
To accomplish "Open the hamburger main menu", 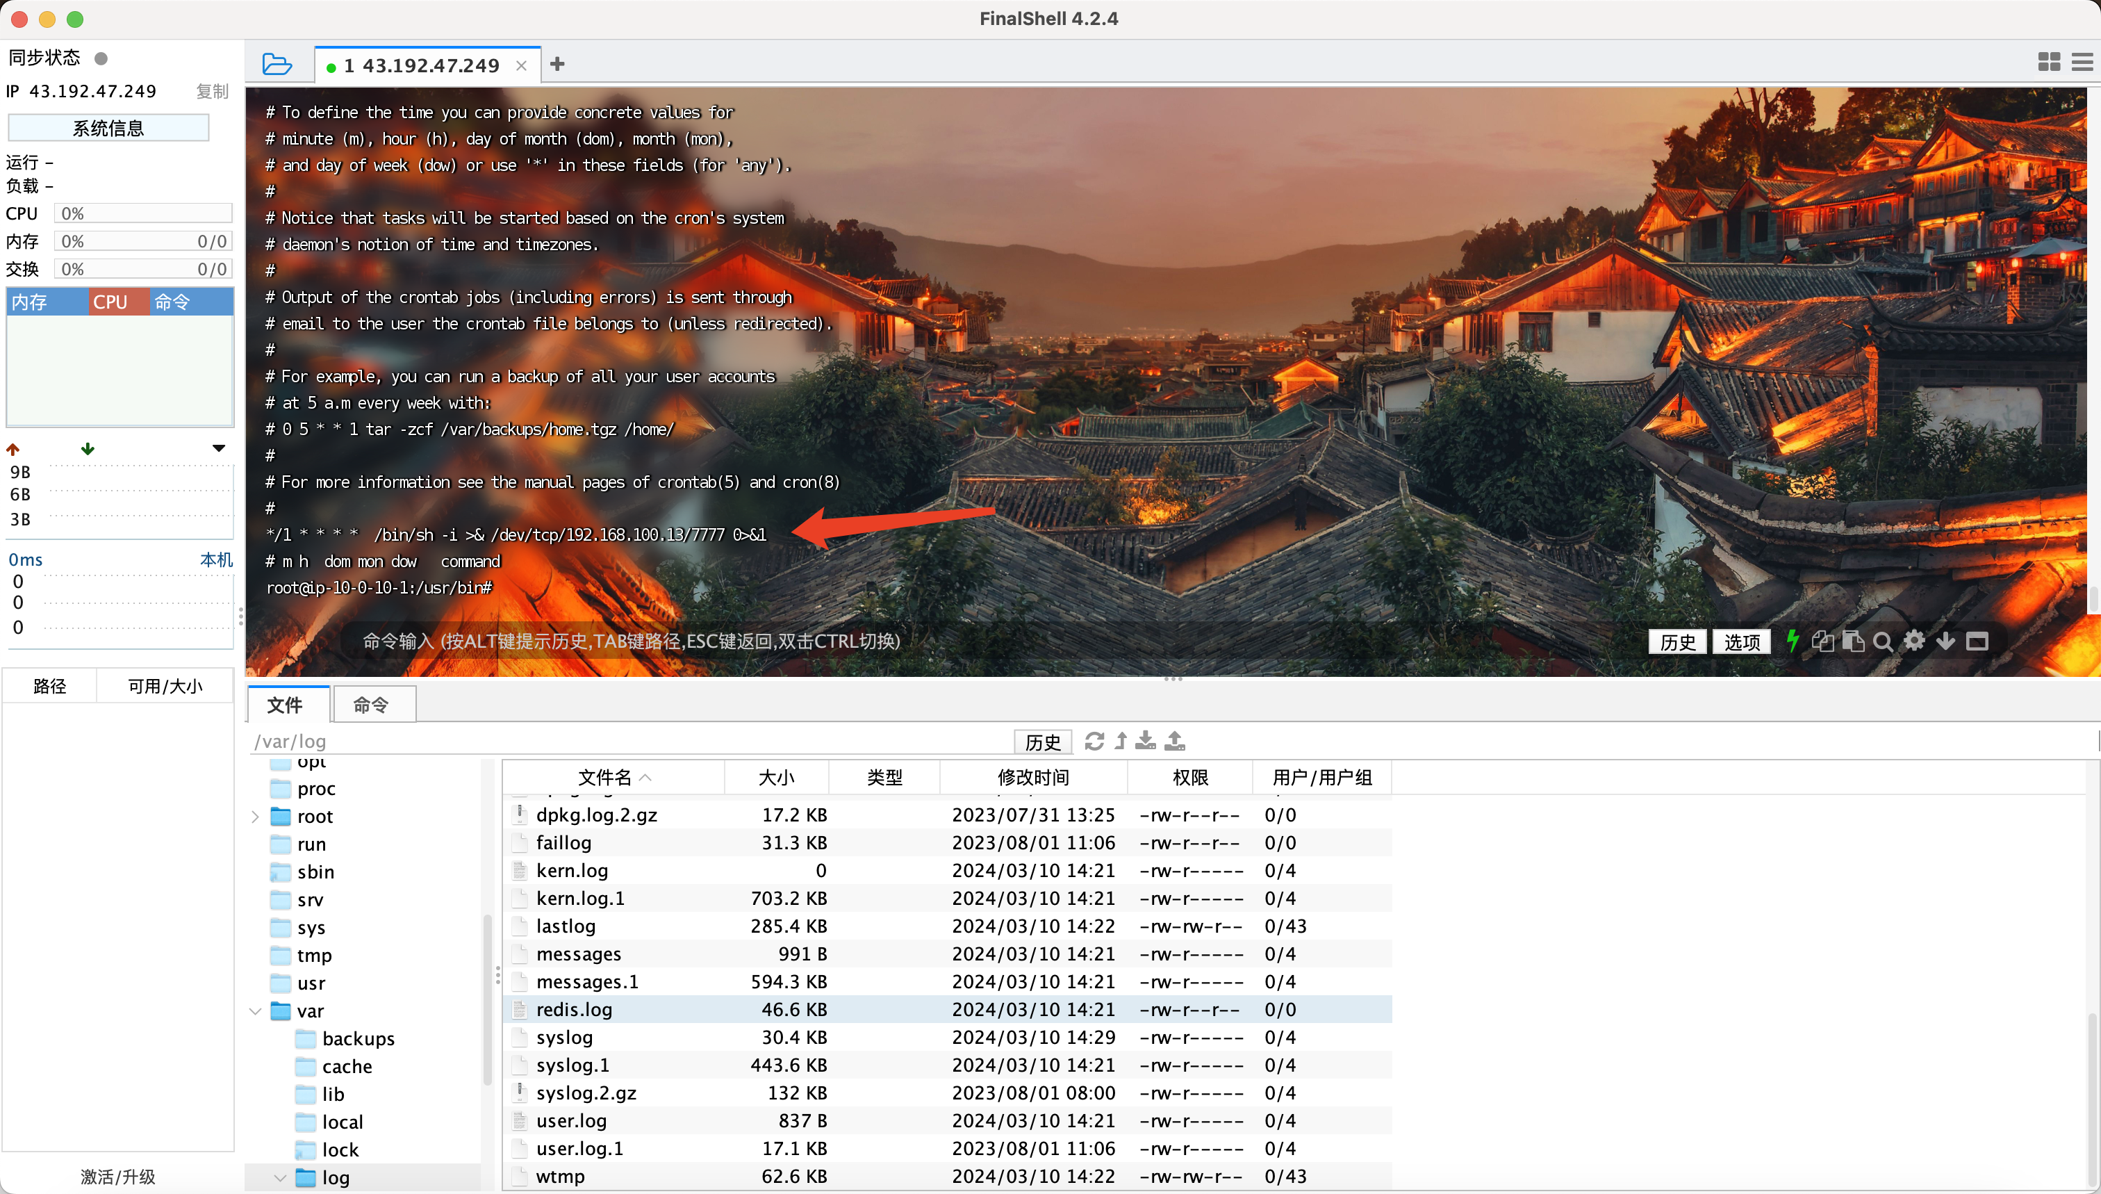I will pyautogui.click(x=2082, y=63).
